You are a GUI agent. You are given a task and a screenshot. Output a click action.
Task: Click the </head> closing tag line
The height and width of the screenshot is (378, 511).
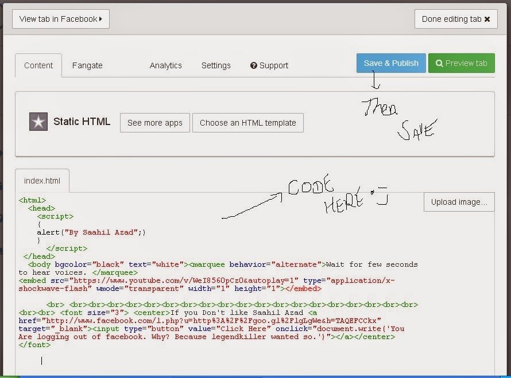[39, 256]
